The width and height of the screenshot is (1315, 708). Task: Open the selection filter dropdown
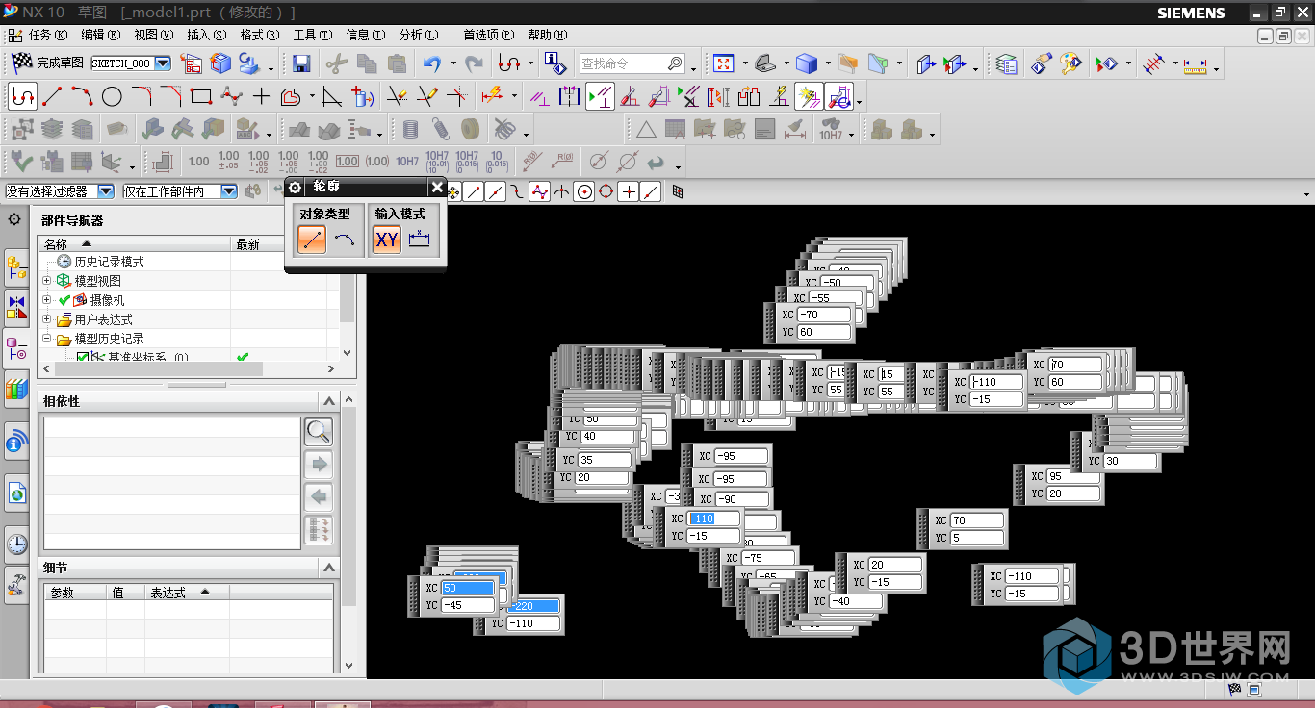[x=105, y=191]
